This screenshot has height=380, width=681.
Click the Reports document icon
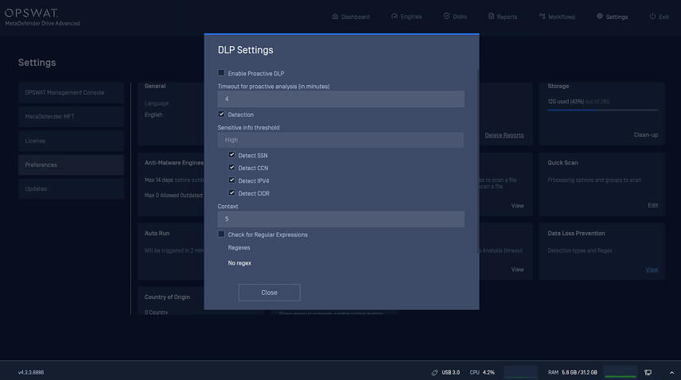point(491,17)
